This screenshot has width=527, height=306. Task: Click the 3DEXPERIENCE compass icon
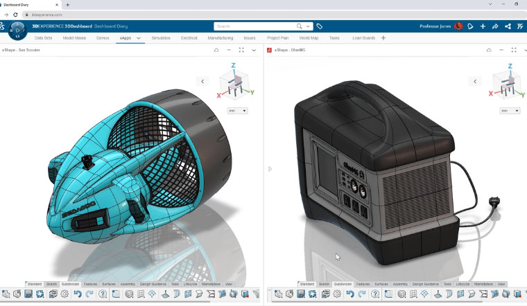point(17,31)
